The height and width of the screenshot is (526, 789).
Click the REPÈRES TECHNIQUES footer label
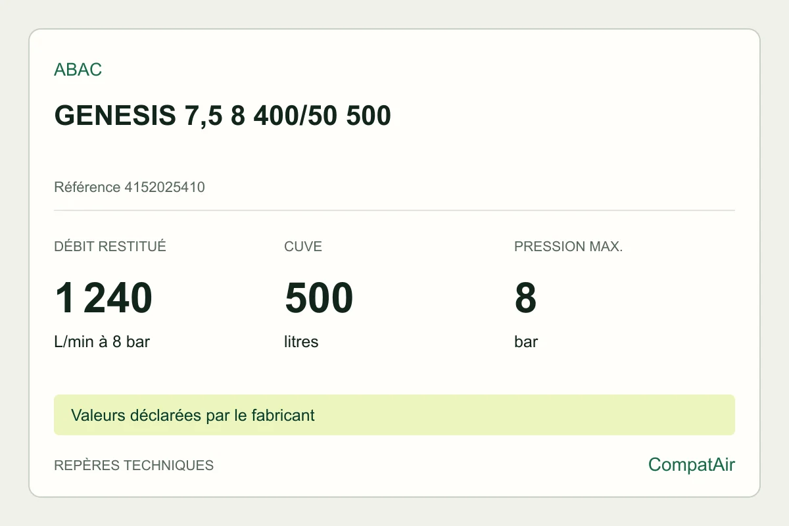[x=133, y=466]
